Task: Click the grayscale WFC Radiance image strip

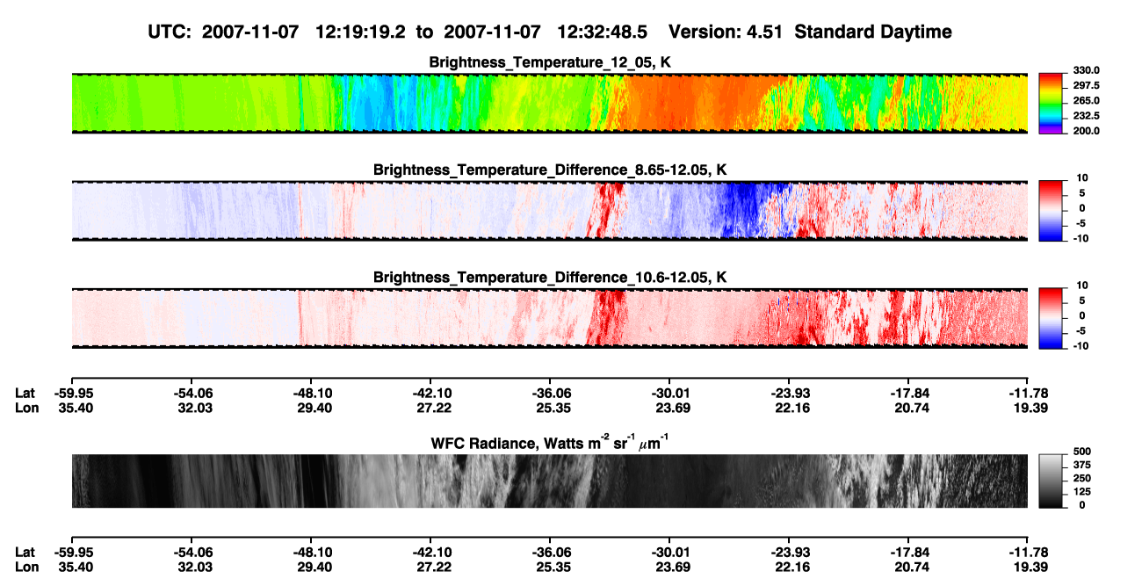Action: coord(549,481)
